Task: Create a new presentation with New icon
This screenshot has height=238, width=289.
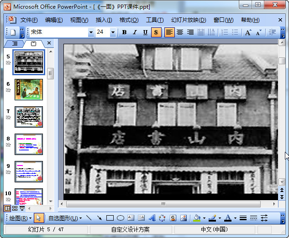Action: pos(13,32)
